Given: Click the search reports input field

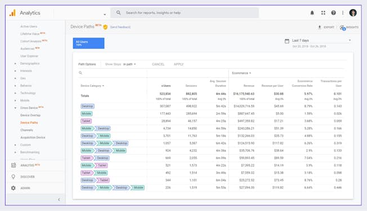Looking at the screenshot, I should point(185,13).
